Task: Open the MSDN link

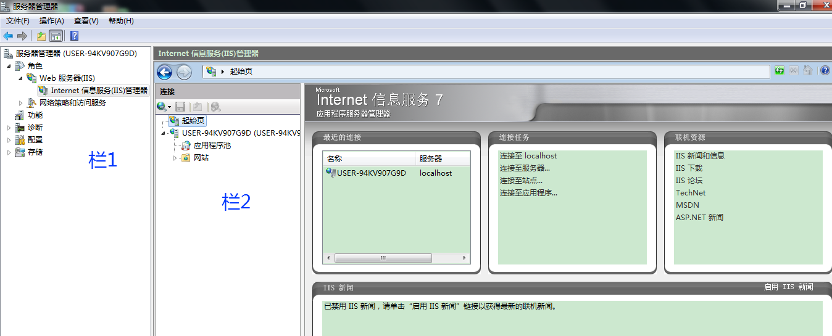Action: click(688, 205)
